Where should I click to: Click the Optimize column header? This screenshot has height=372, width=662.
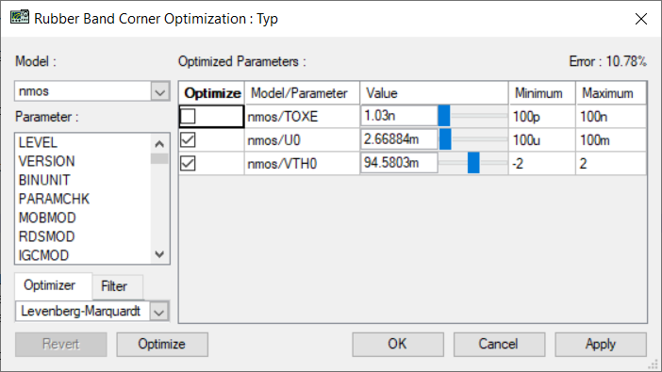point(212,93)
